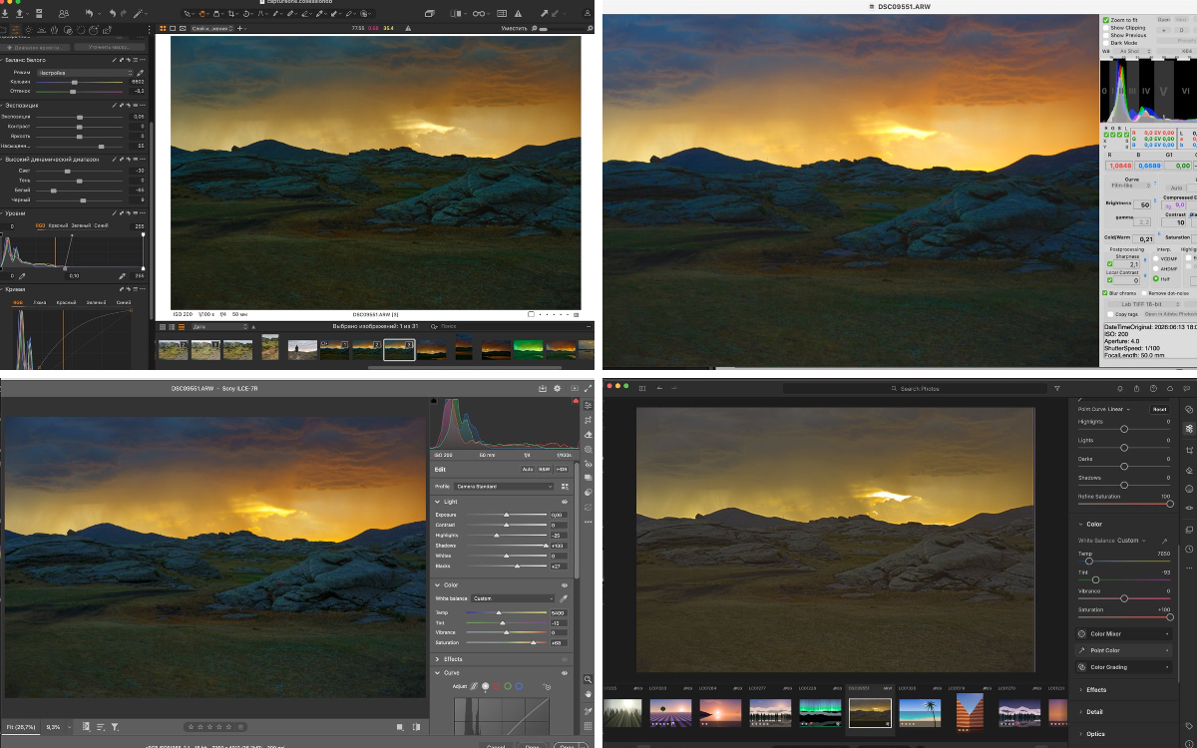
Task: Select the Hand tool in Camera Raw
Action: point(589,694)
